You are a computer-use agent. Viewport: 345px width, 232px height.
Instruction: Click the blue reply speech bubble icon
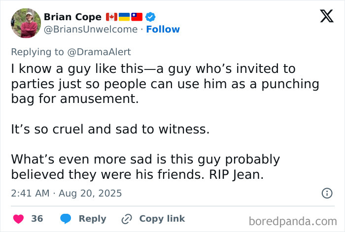point(67,219)
